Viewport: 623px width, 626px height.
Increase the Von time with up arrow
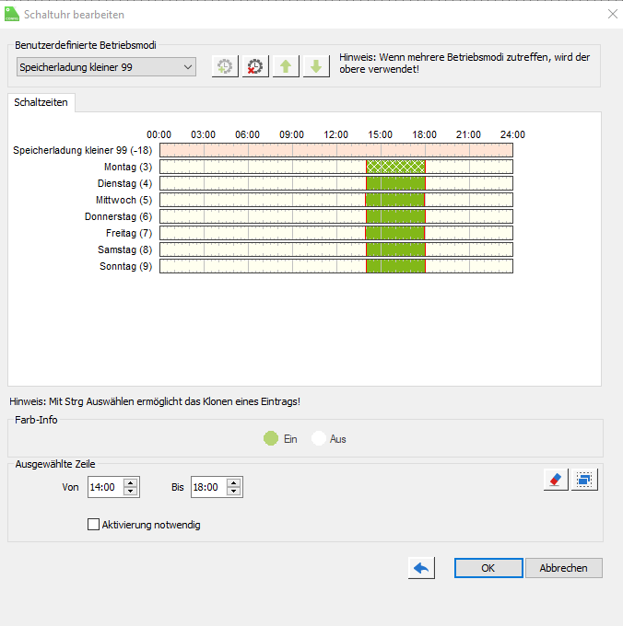(130, 483)
